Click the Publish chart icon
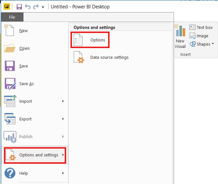The width and height of the screenshot is (218, 184). click(x=10, y=137)
